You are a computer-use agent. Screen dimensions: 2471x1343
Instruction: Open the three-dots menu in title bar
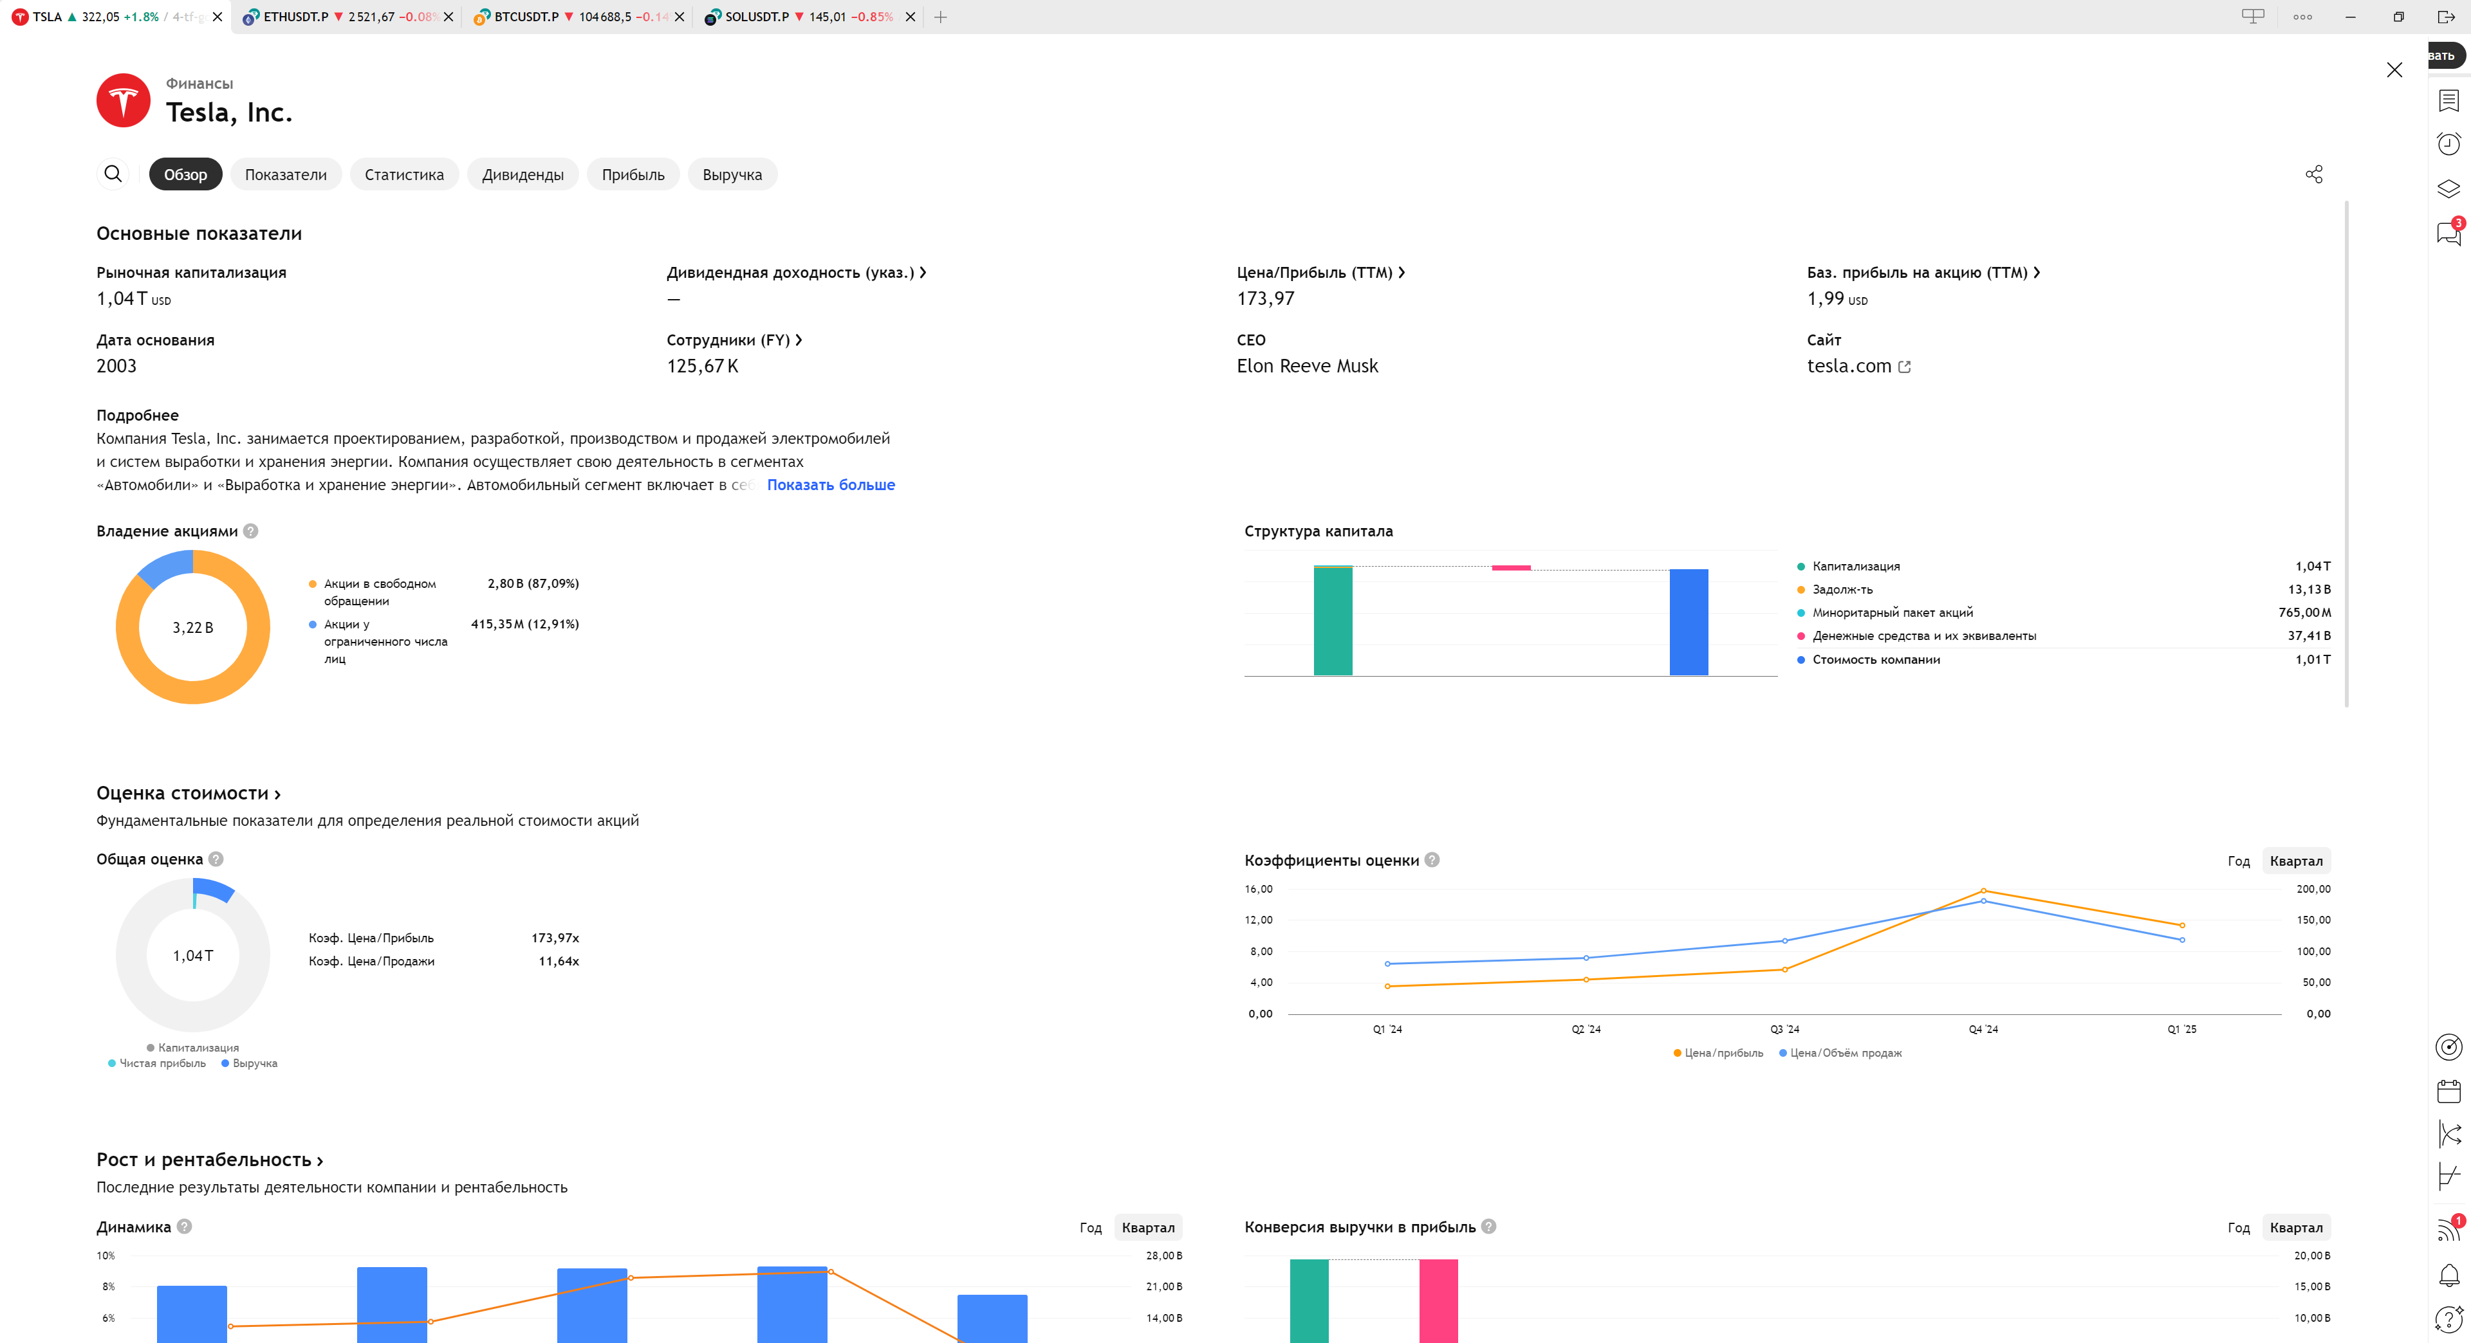click(x=2302, y=16)
